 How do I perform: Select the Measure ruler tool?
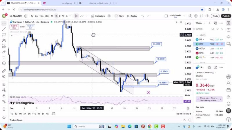pos(4,71)
